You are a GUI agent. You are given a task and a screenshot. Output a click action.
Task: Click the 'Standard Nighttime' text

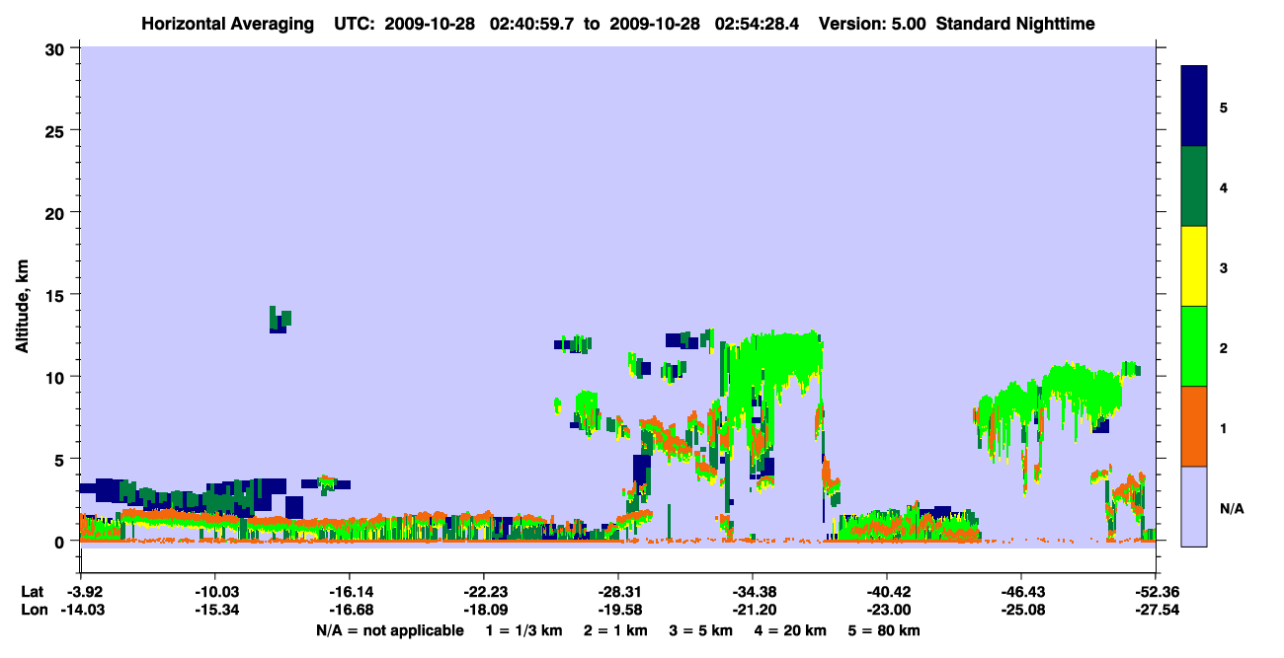click(1015, 23)
